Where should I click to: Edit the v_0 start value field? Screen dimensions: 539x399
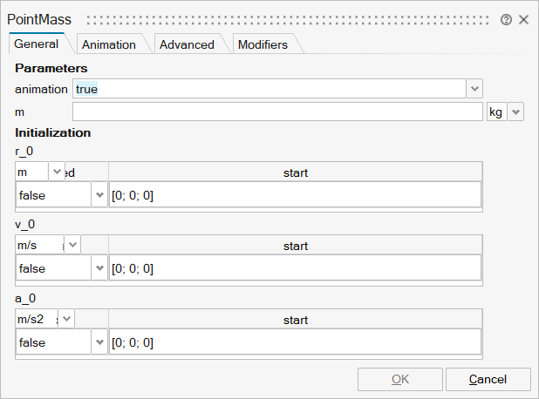[x=295, y=269]
